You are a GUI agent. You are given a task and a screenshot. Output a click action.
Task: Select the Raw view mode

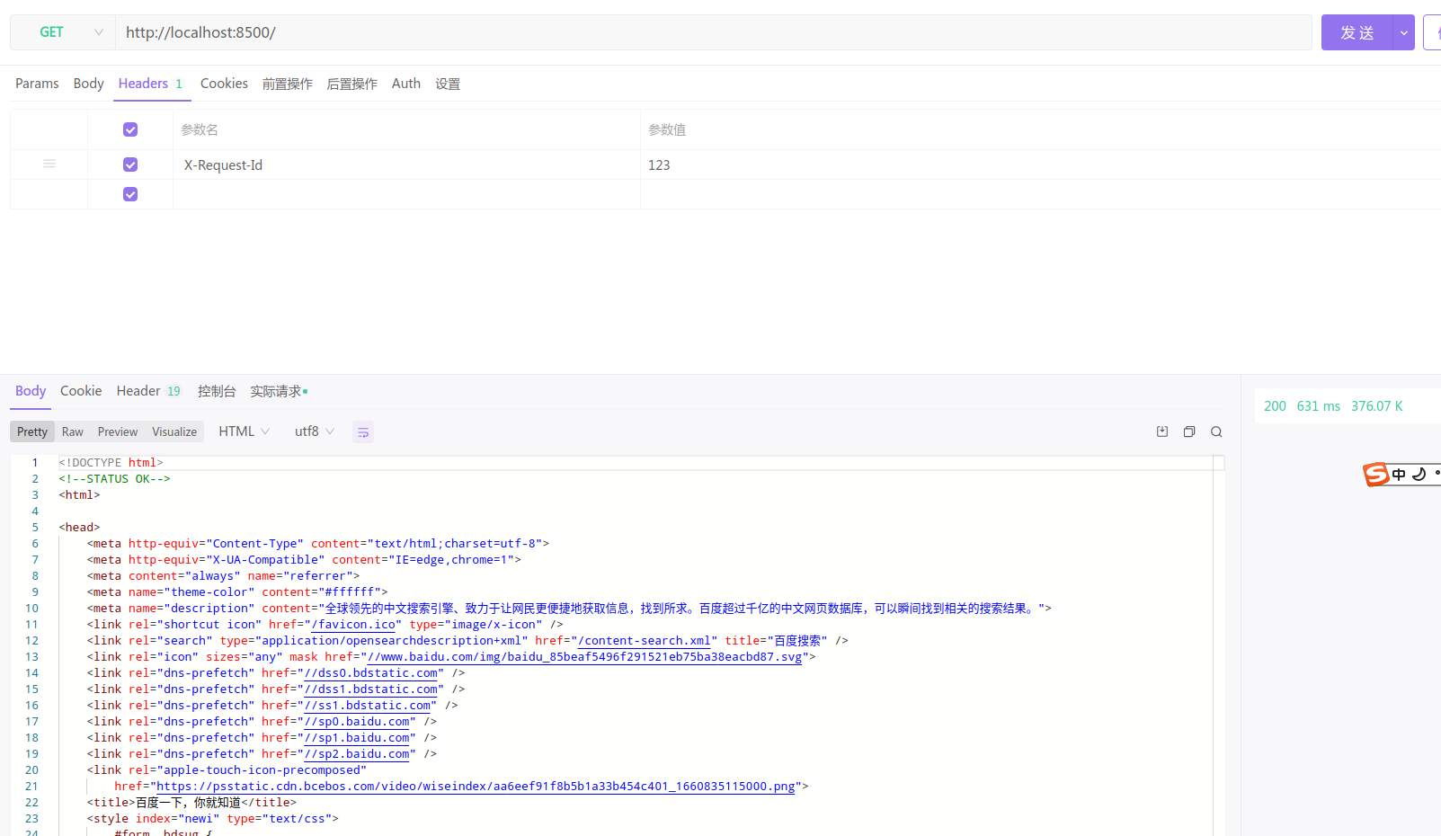[x=73, y=431]
